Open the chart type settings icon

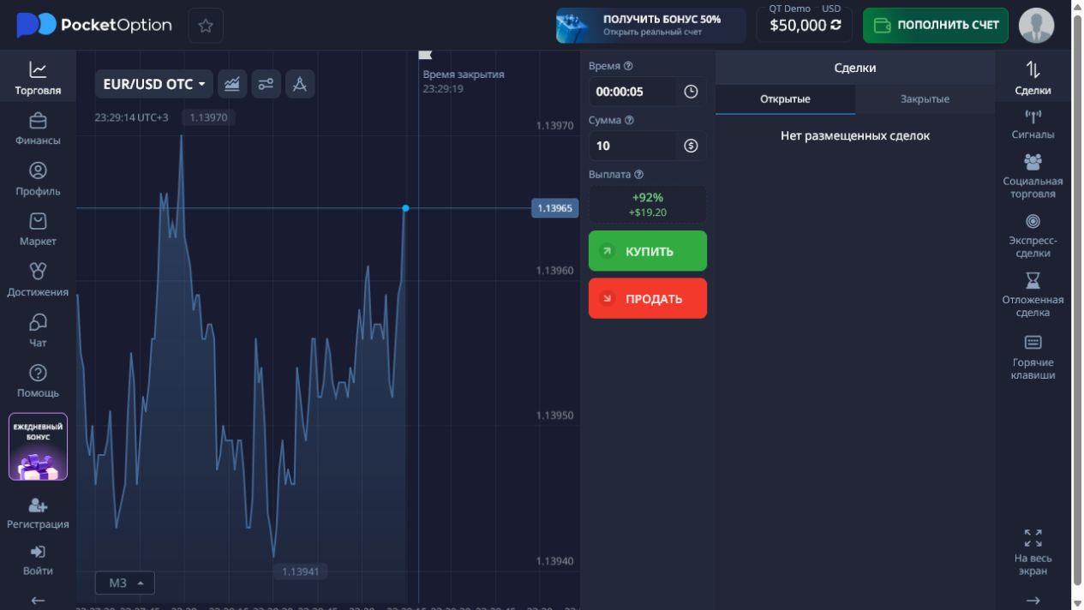coord(232,84)
